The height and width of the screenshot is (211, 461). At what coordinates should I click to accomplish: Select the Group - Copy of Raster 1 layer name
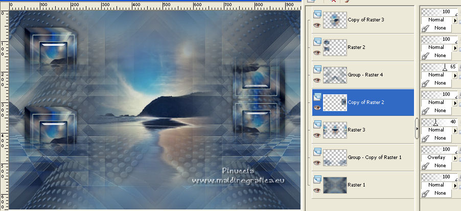coord(375,157)
